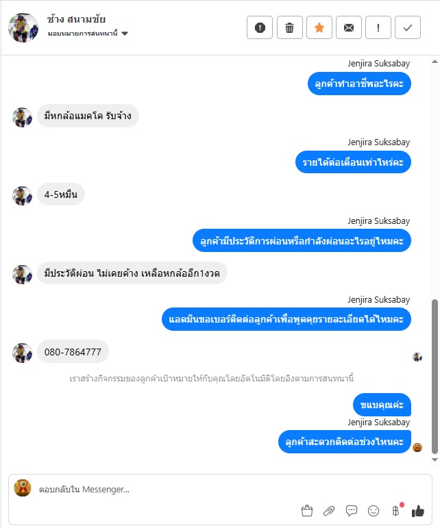Click the scrollbar up arrow
This screenshot has height=528, width=440.
[435, 62]
